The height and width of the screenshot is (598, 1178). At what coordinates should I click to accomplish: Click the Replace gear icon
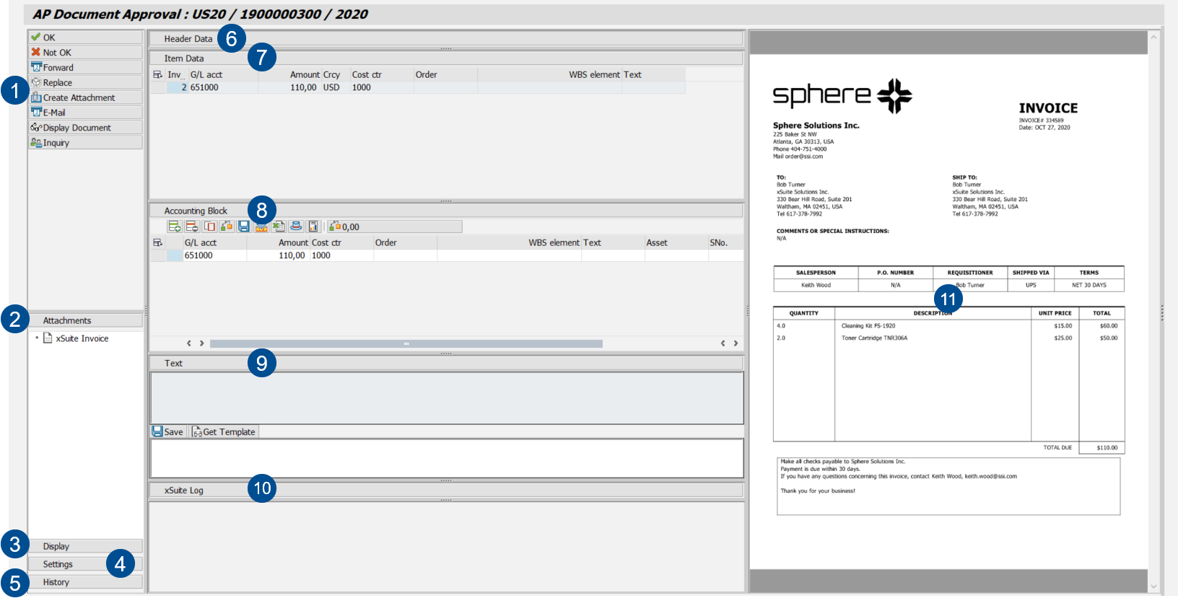[36, 82]
